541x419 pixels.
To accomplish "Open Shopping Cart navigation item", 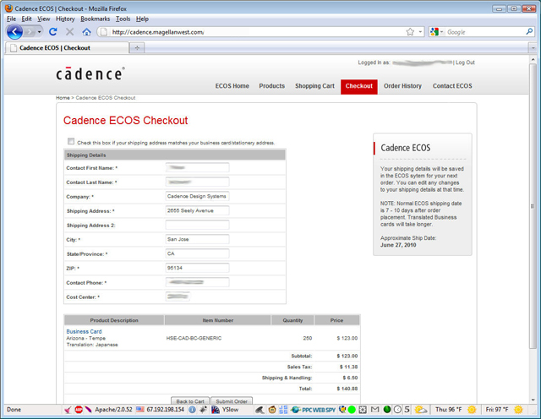I will pyautogui.click(x=314, y=86).
